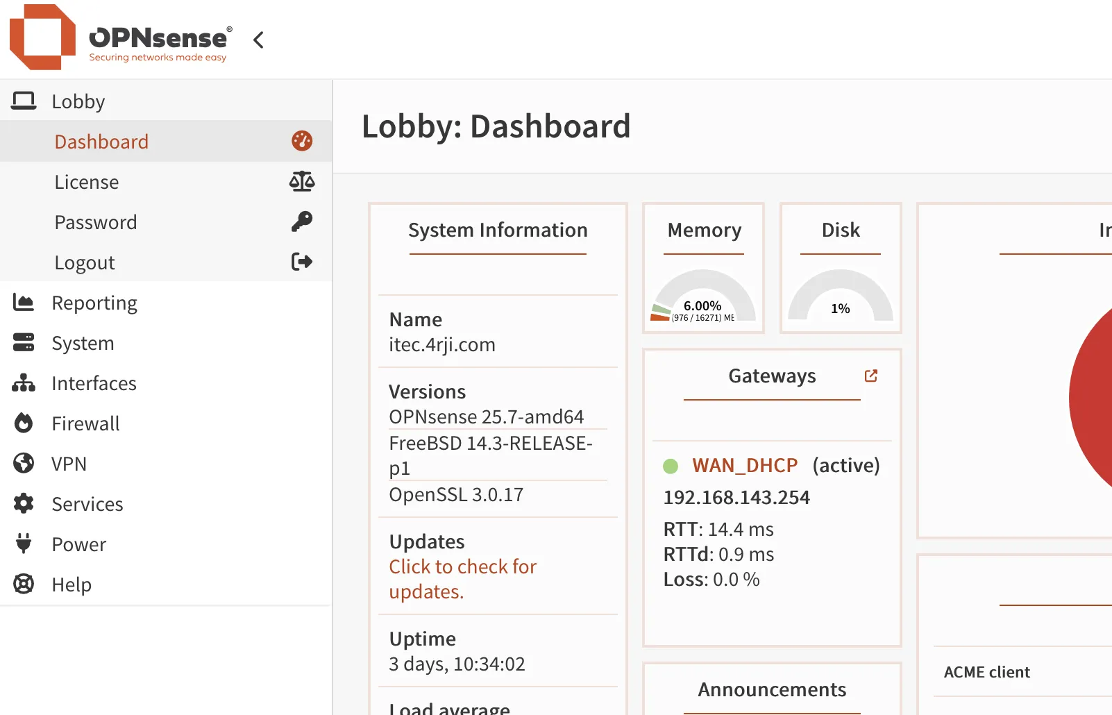Click the Power plug icon
The image size is (1112, 715).
(x=24, y=544)
